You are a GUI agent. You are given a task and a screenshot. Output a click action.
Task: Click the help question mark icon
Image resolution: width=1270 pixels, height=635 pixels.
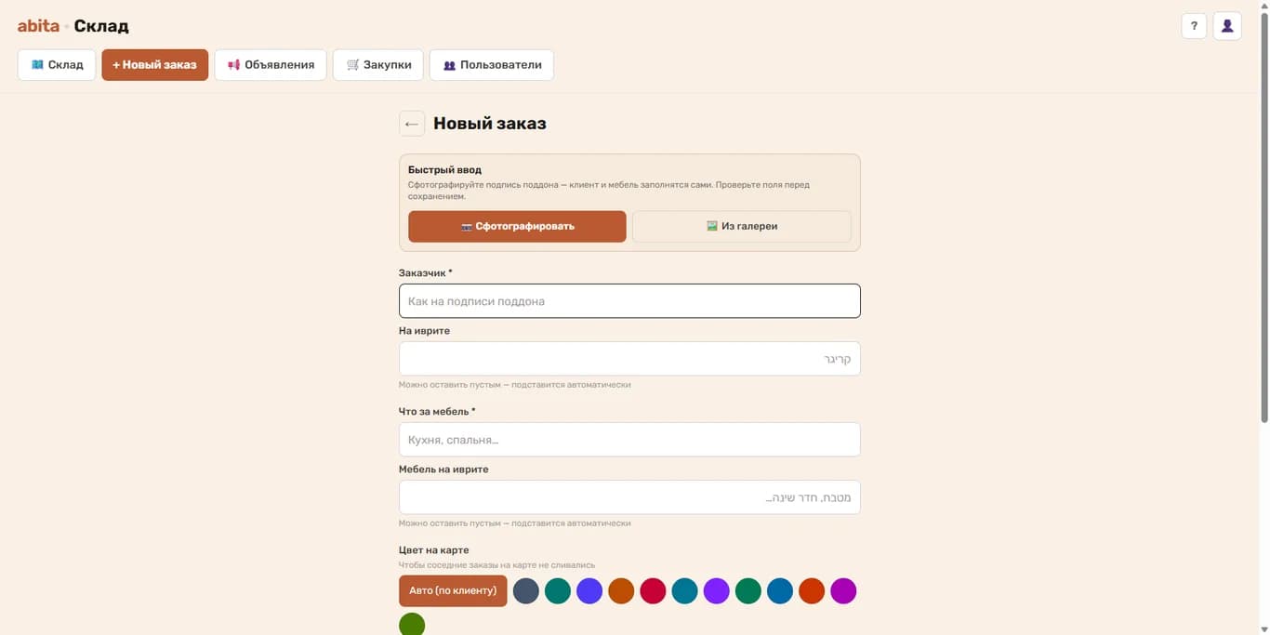click(x=1194, y=26)
